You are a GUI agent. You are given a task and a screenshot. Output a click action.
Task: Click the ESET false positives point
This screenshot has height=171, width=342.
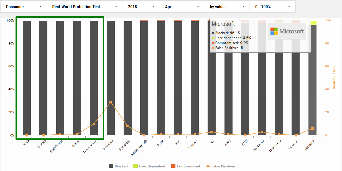245,135
